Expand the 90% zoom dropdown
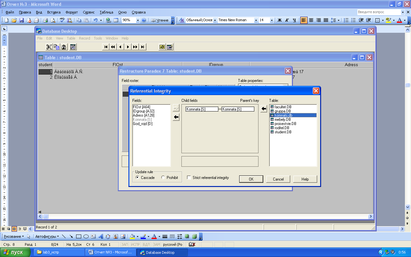The image size is (411, 257). [x=138, y=20]
